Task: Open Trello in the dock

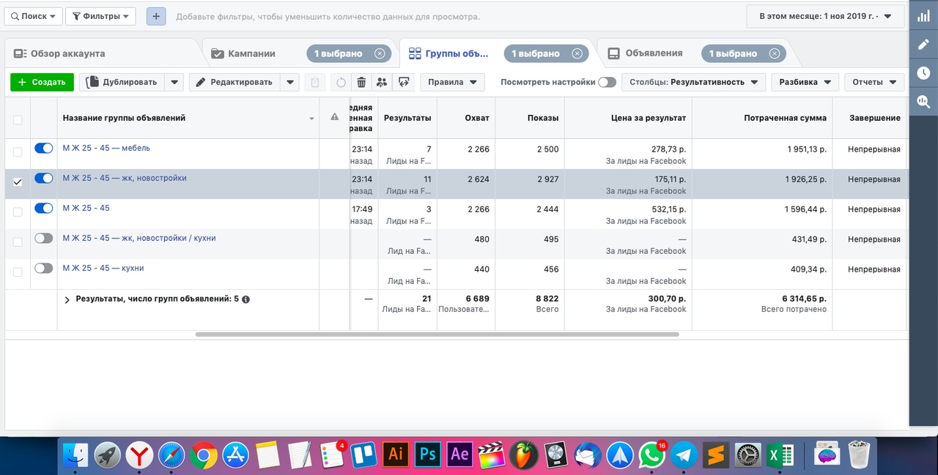Action: click(364, 455)
